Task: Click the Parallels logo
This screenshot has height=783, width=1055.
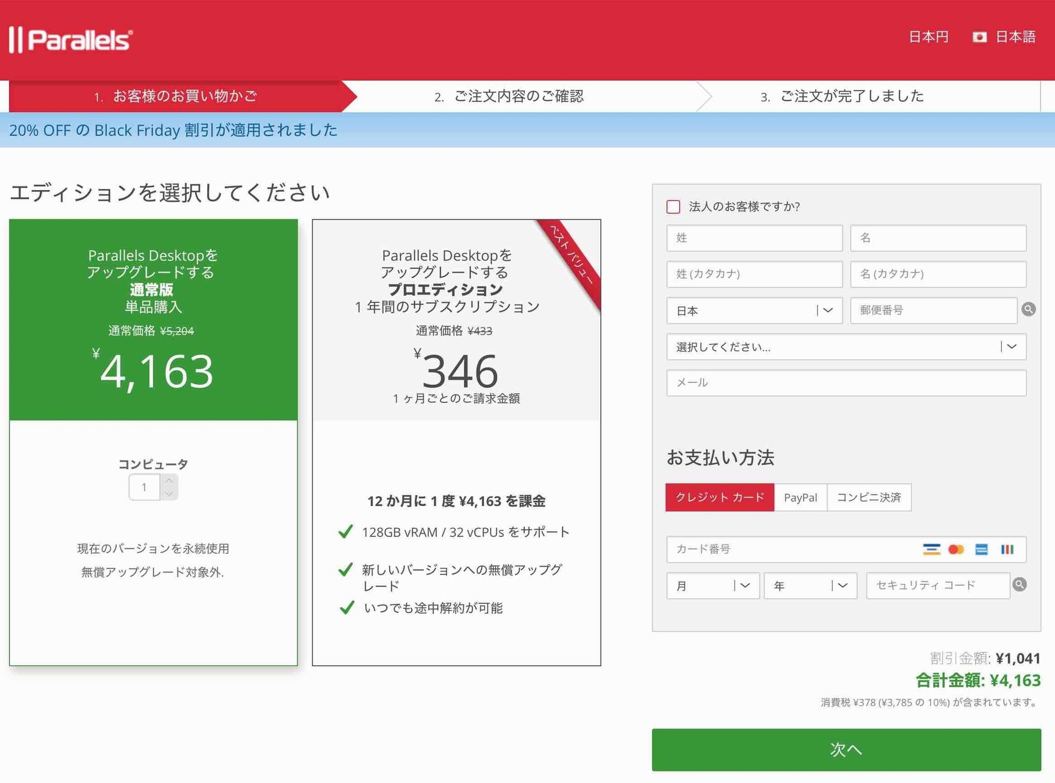Action: pos(70,40)
